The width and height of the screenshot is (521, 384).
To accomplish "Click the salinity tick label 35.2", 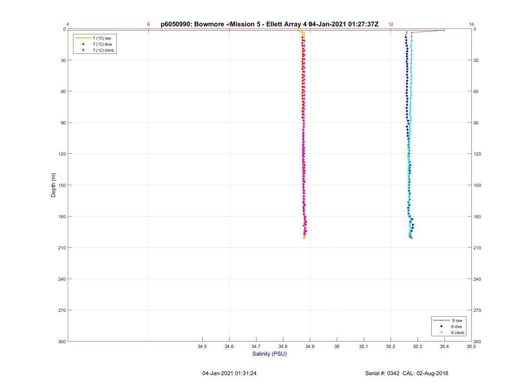I will (391, 346).
